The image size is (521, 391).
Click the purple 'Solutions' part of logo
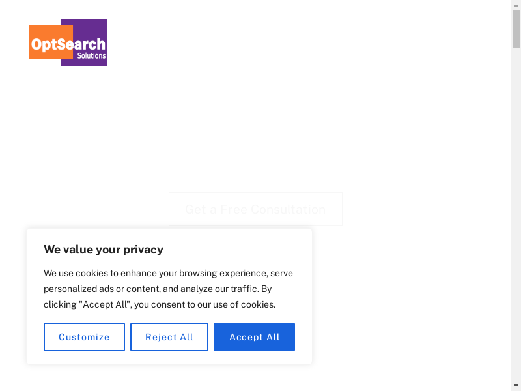(x=91, y=57)
